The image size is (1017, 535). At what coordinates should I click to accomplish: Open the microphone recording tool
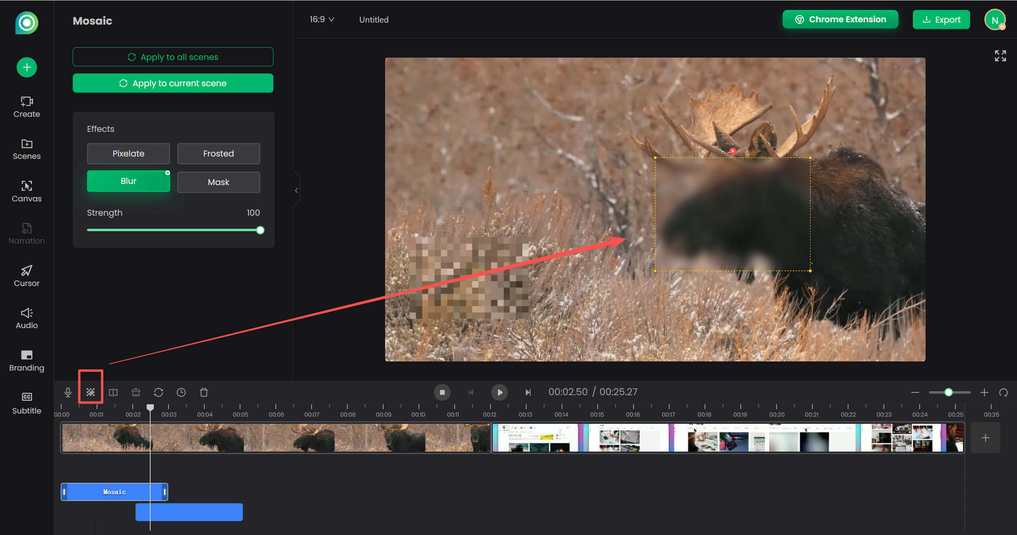[68, 392]
